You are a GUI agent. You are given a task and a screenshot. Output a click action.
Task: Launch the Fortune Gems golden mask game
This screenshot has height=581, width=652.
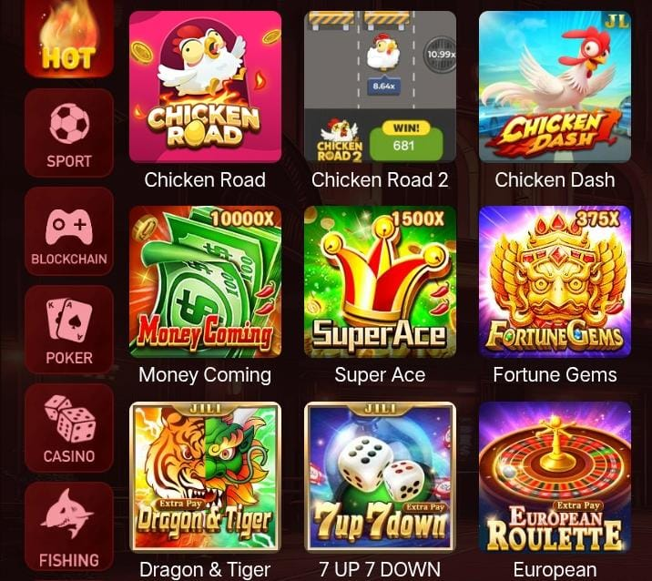(555, 281)
